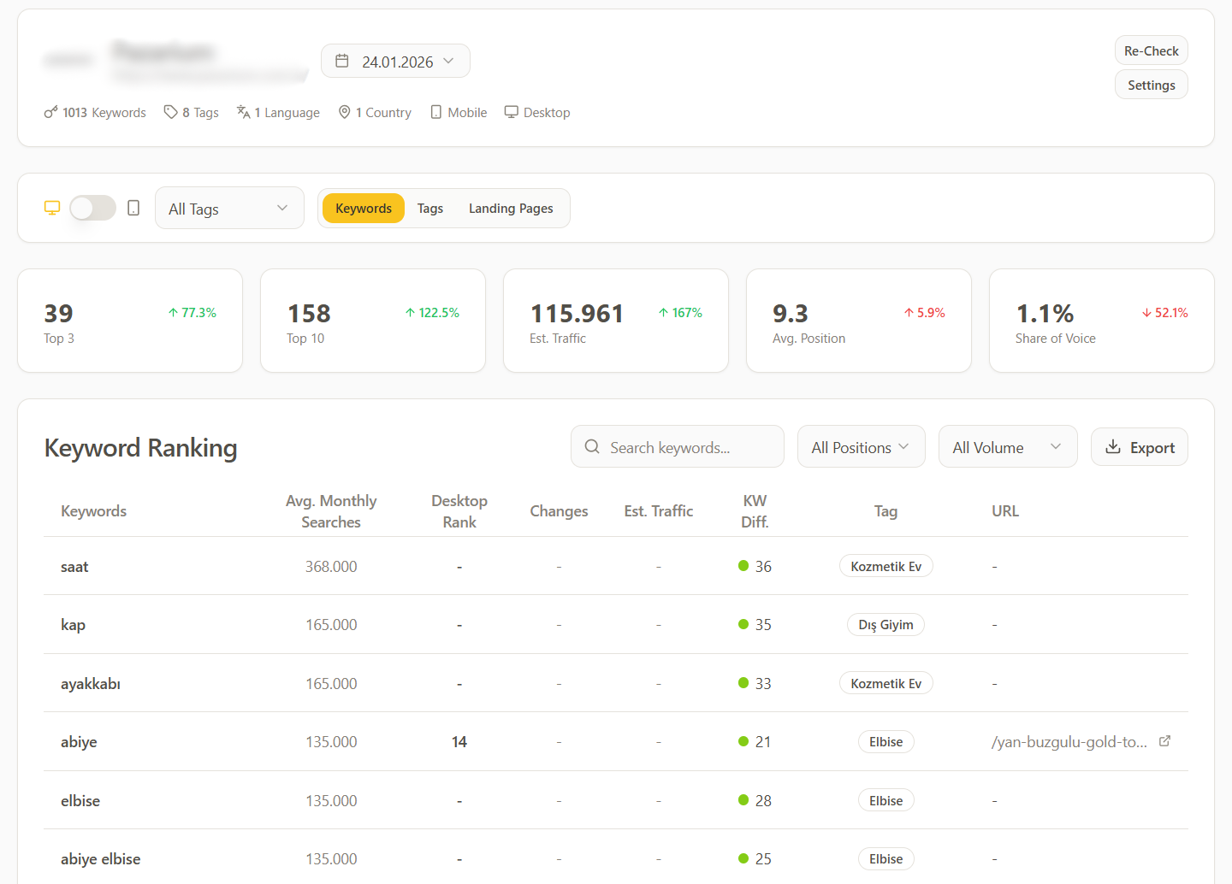Toggle the desktop/mobile device switch
The width and height of the screenshot is (1232, 884).
(92, 208)
